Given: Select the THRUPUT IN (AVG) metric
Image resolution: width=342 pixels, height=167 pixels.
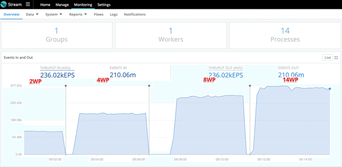Looking at the screenshot, I should [x=57, y=68].
